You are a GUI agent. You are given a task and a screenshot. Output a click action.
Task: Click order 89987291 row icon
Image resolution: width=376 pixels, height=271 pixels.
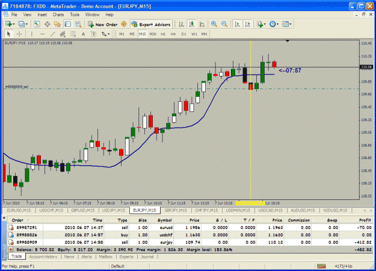click(x=11, y=227)
